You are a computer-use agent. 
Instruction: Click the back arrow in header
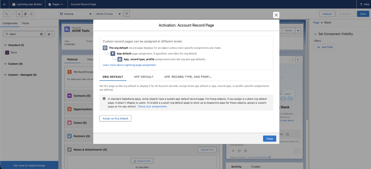(5, 4)
